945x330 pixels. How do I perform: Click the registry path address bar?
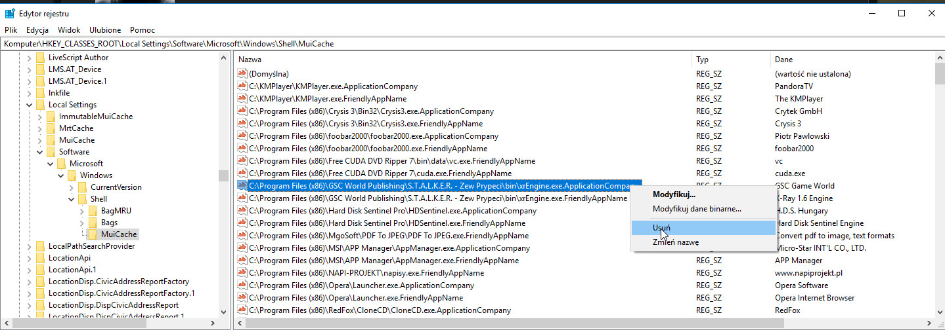[472, 44]
